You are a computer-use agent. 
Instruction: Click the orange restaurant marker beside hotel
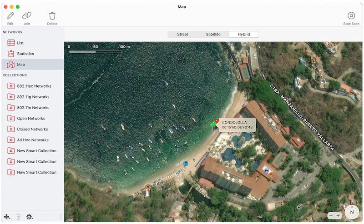(271, 175)
